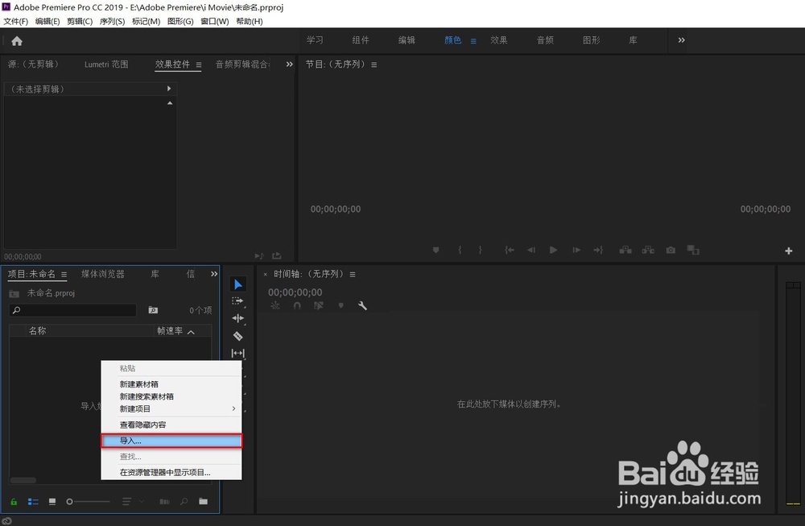Click the New Bin folder icon

pyautogui.click(x=203, y=501)
